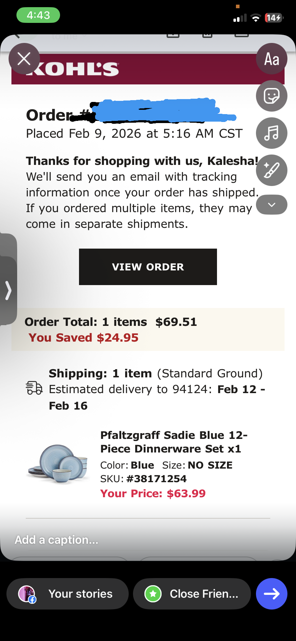The image size is (296, 641).
Task: Close the story editor with the X button
Action: point(24,59)
